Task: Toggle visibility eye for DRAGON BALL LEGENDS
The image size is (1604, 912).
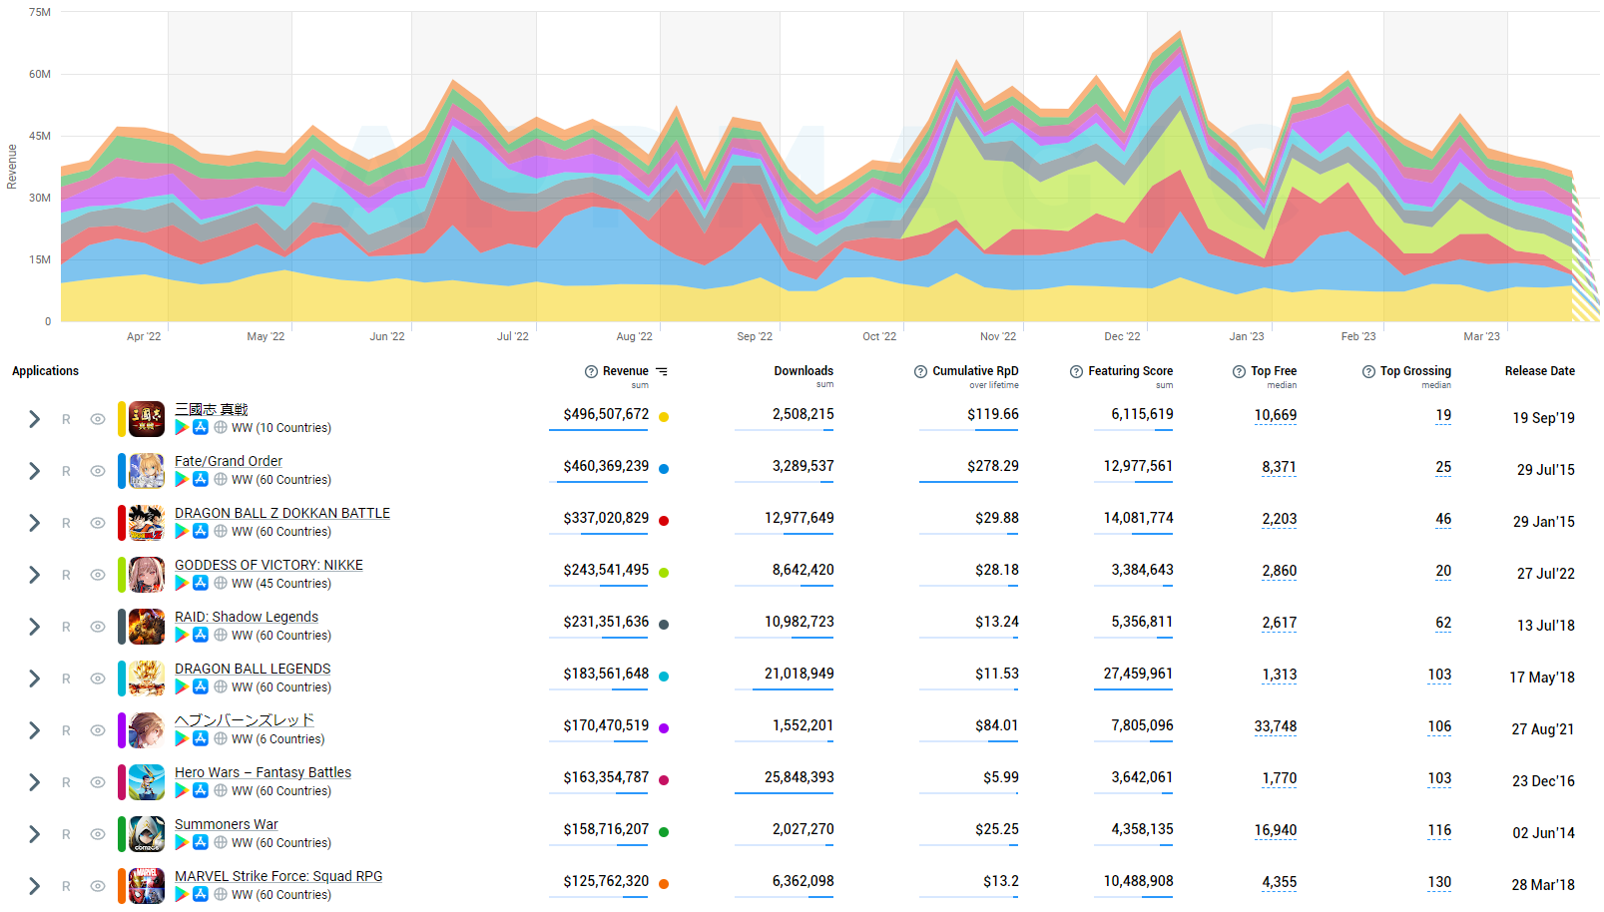Action: click(98, 679)
